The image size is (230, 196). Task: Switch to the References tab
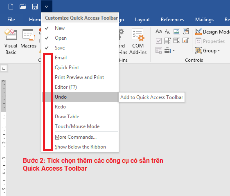click(x=172, y=20)
